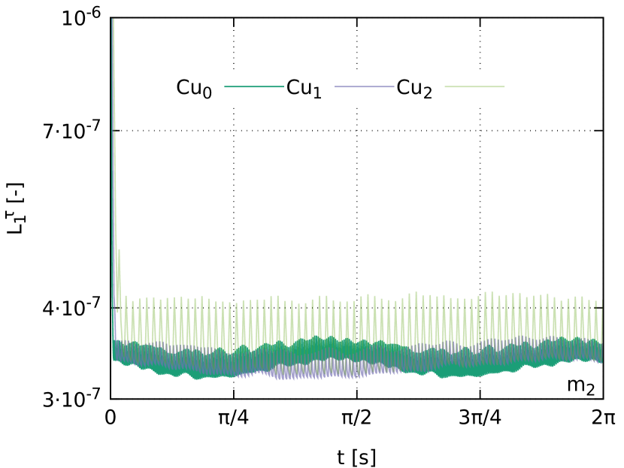Click the 0 x-axis tick label
This screenshot has width=624, height=468.
[111, 418]
